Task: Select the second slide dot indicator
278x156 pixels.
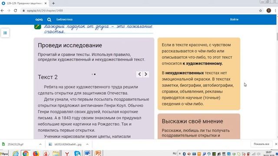Action: click(x=95, y=74)
